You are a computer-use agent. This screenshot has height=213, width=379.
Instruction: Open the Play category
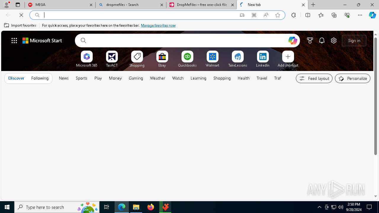point(98,78)
